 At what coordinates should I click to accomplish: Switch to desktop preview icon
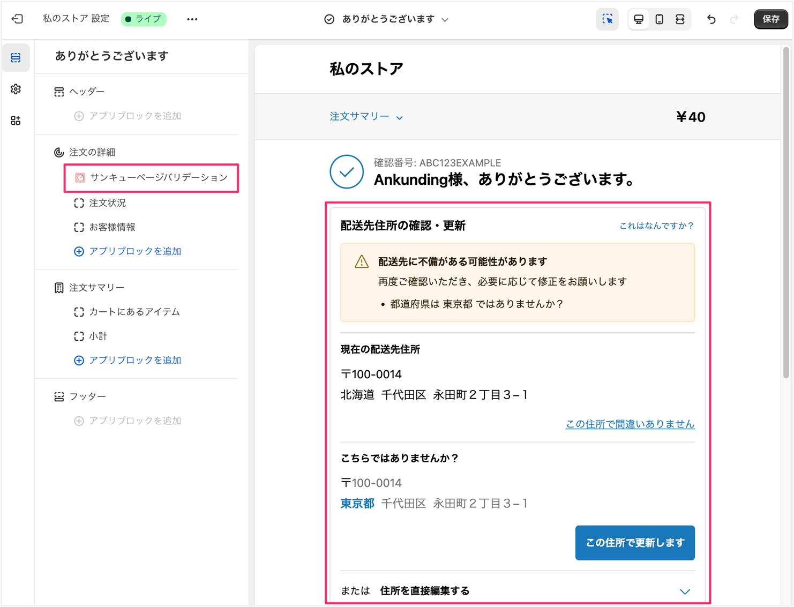[x=639, y=19]
